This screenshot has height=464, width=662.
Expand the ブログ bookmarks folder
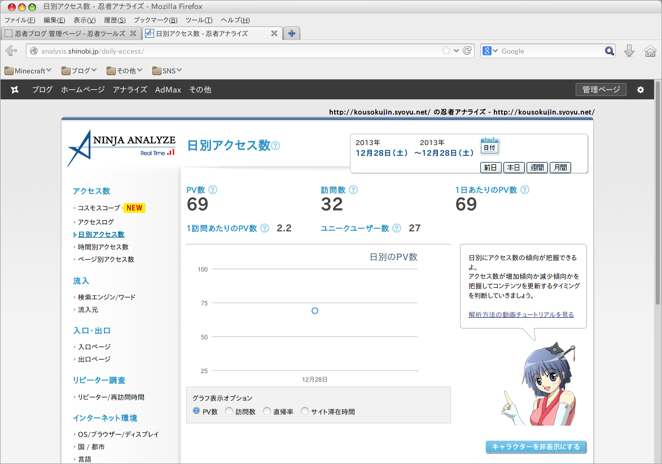[x=79, y=71]
